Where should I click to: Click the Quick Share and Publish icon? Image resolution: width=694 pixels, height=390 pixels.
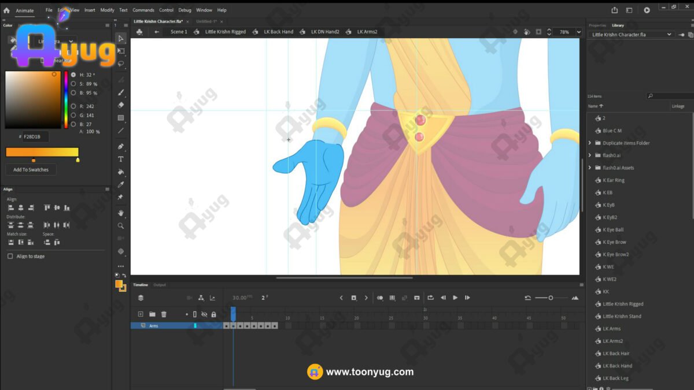615,10
